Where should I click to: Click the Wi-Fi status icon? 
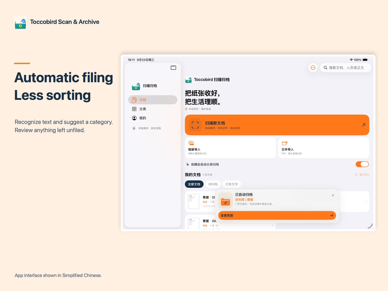pos(351,60)
